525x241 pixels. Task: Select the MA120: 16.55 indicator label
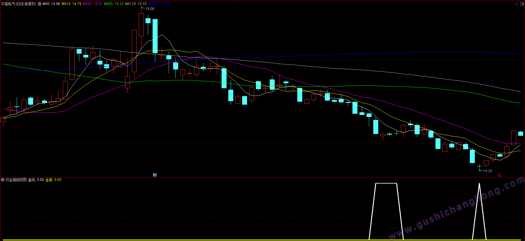(136, 4)
